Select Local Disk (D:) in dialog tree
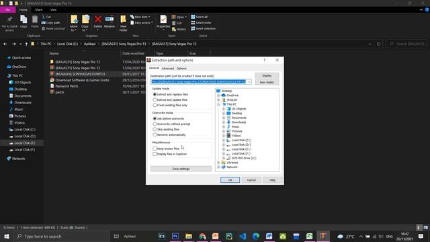 [x=241, y=145]
